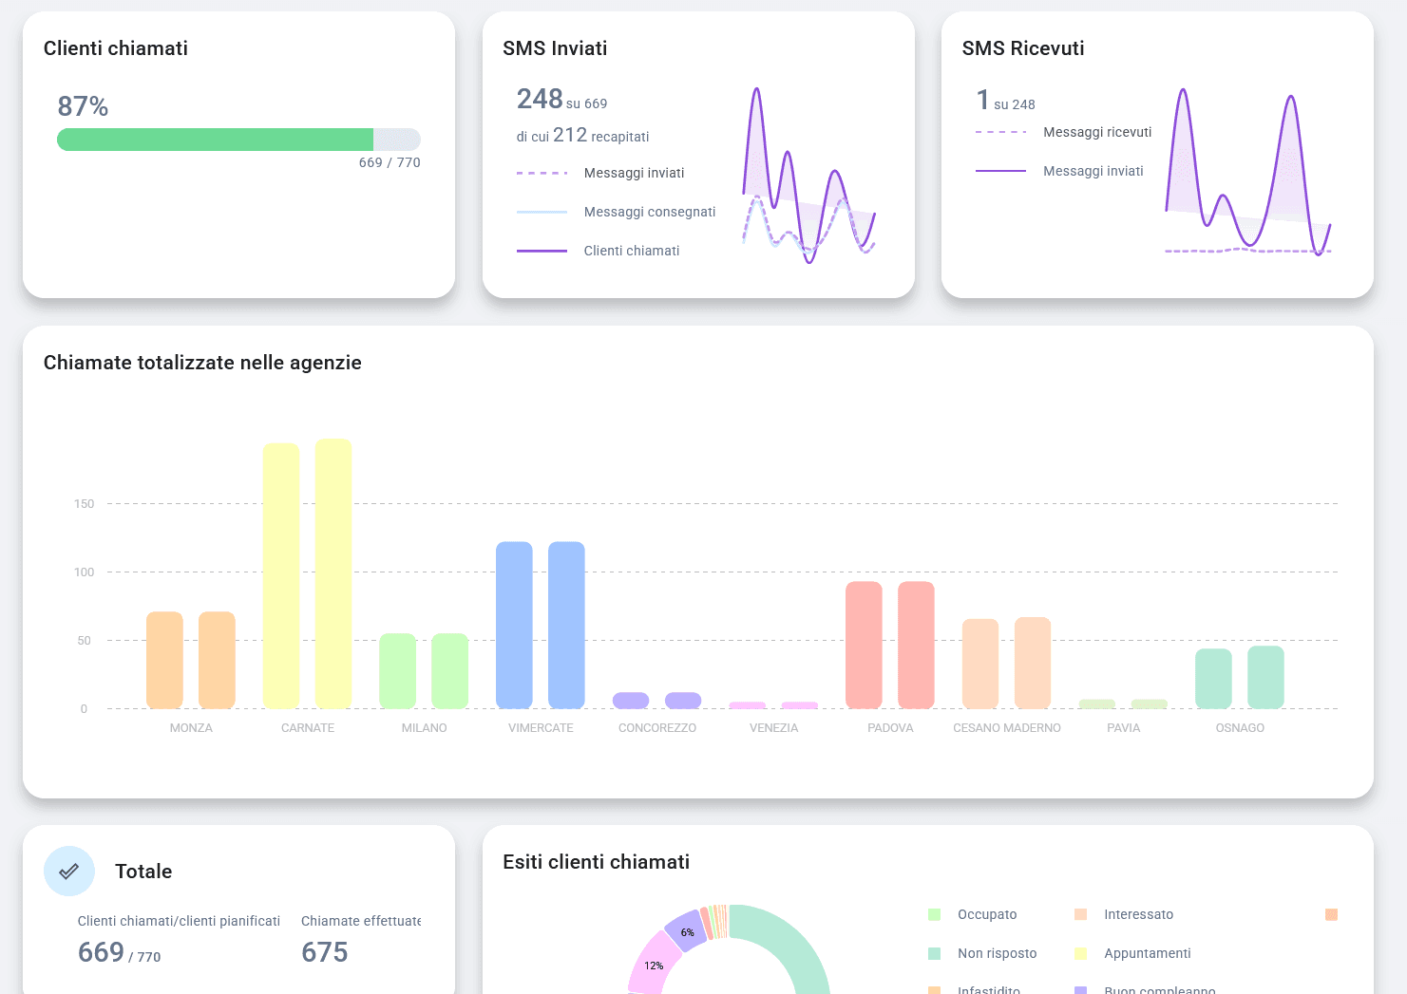1407x994 pixels.
Task: Click the teal Non risposto legend swatch
Action: pos(936,952)
